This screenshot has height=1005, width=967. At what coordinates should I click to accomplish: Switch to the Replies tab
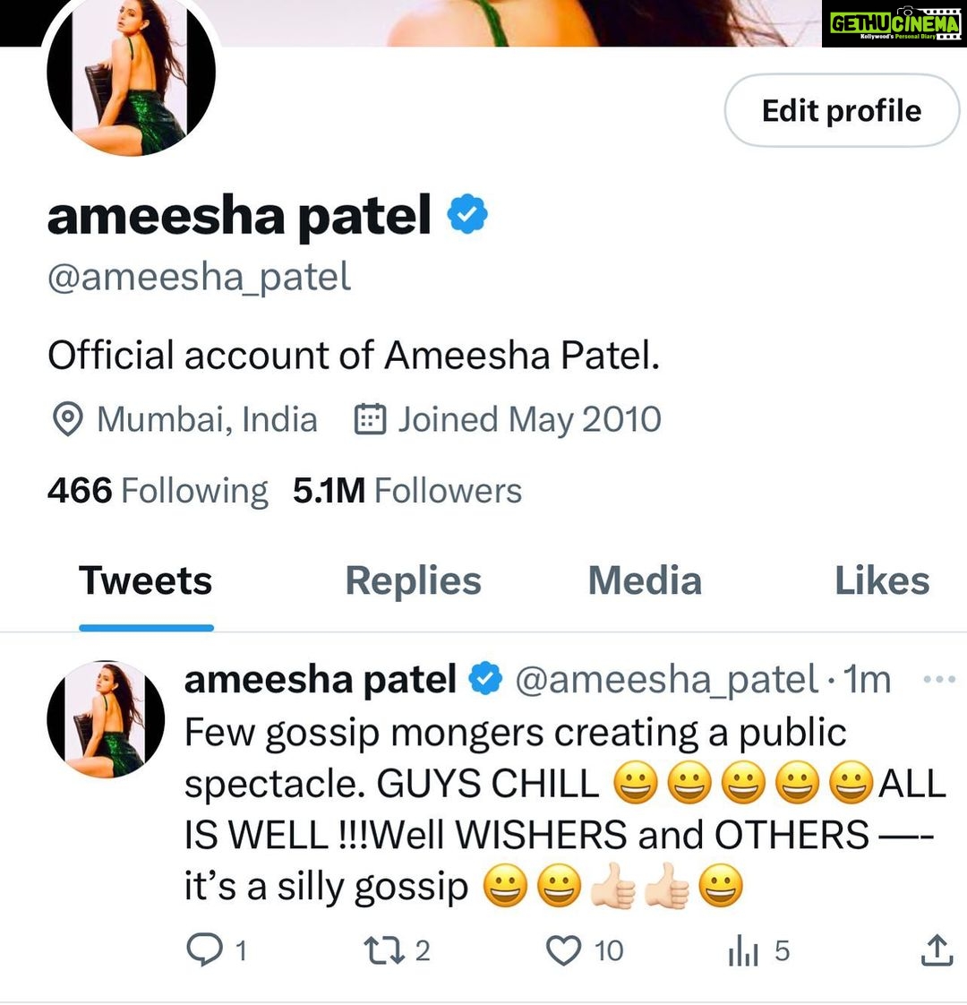[414, 580]
